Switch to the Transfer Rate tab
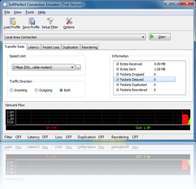The height and width of the screenshot is (189, 196). (15, 47)
